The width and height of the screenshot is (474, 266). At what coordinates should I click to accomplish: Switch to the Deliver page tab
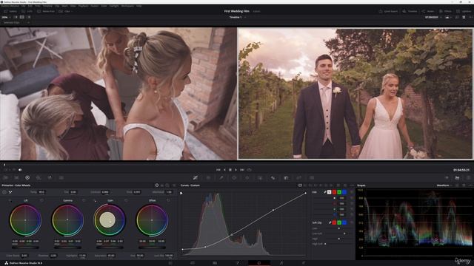(x=304, y=263)
